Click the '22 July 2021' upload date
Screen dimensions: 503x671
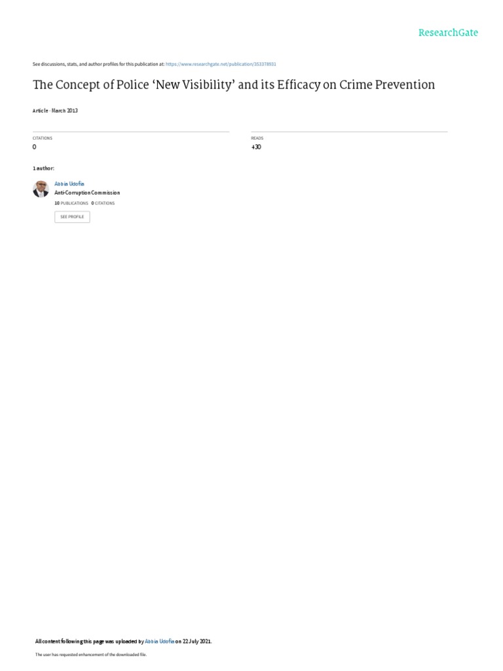(x=196, y=642)
